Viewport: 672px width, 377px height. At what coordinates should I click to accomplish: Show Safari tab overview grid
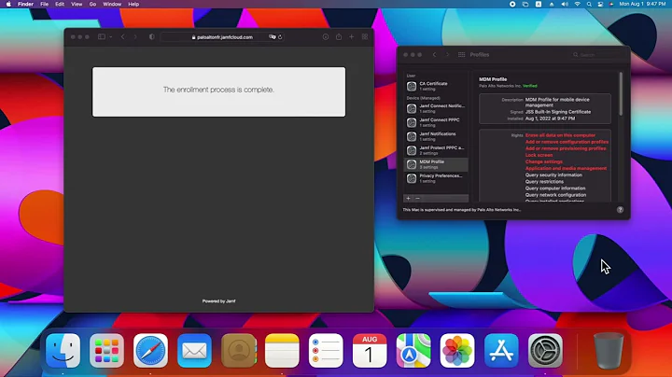365,36
